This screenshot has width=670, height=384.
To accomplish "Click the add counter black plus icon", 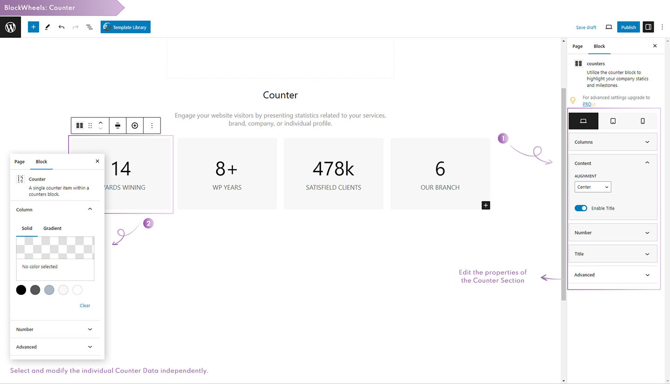I will 486,205.
